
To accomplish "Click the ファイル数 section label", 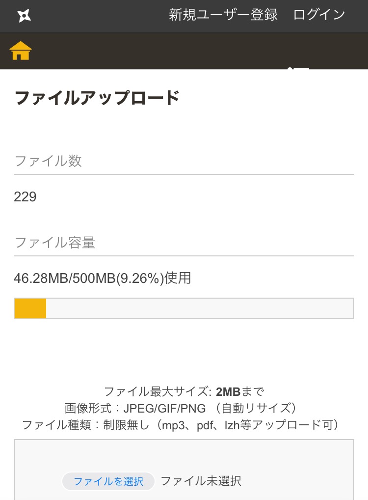I will click(x=48, y=161).
